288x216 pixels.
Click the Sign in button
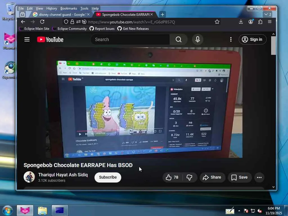pos(253,39)
